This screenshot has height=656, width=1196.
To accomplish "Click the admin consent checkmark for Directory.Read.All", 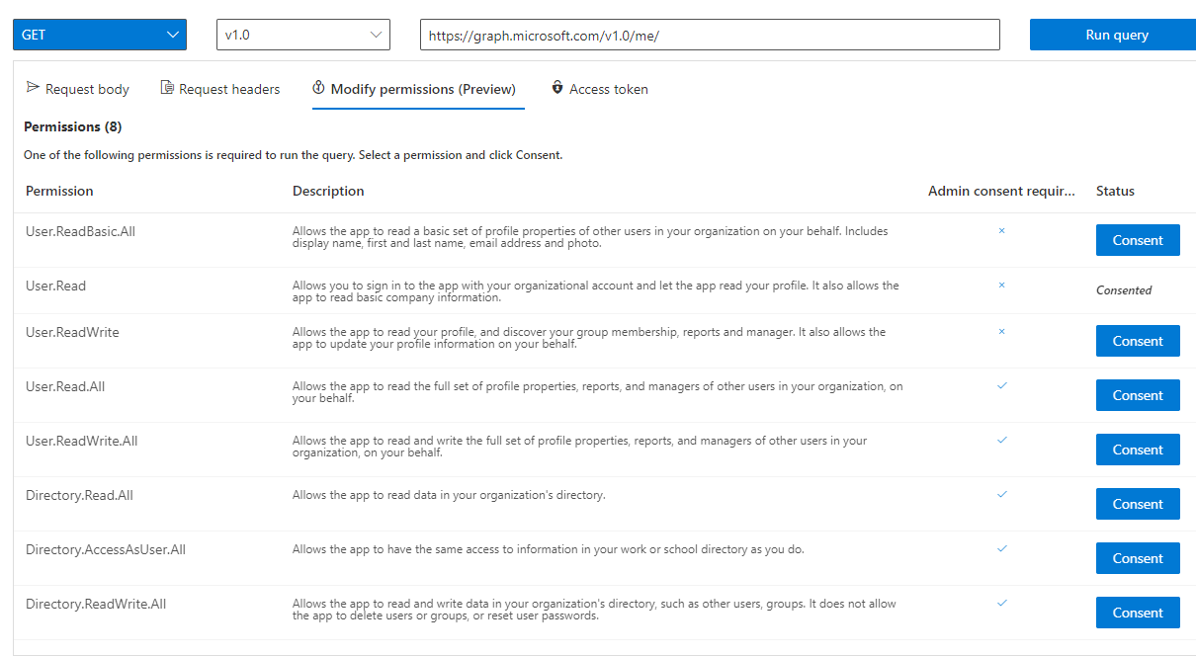I will (1002, 494).
